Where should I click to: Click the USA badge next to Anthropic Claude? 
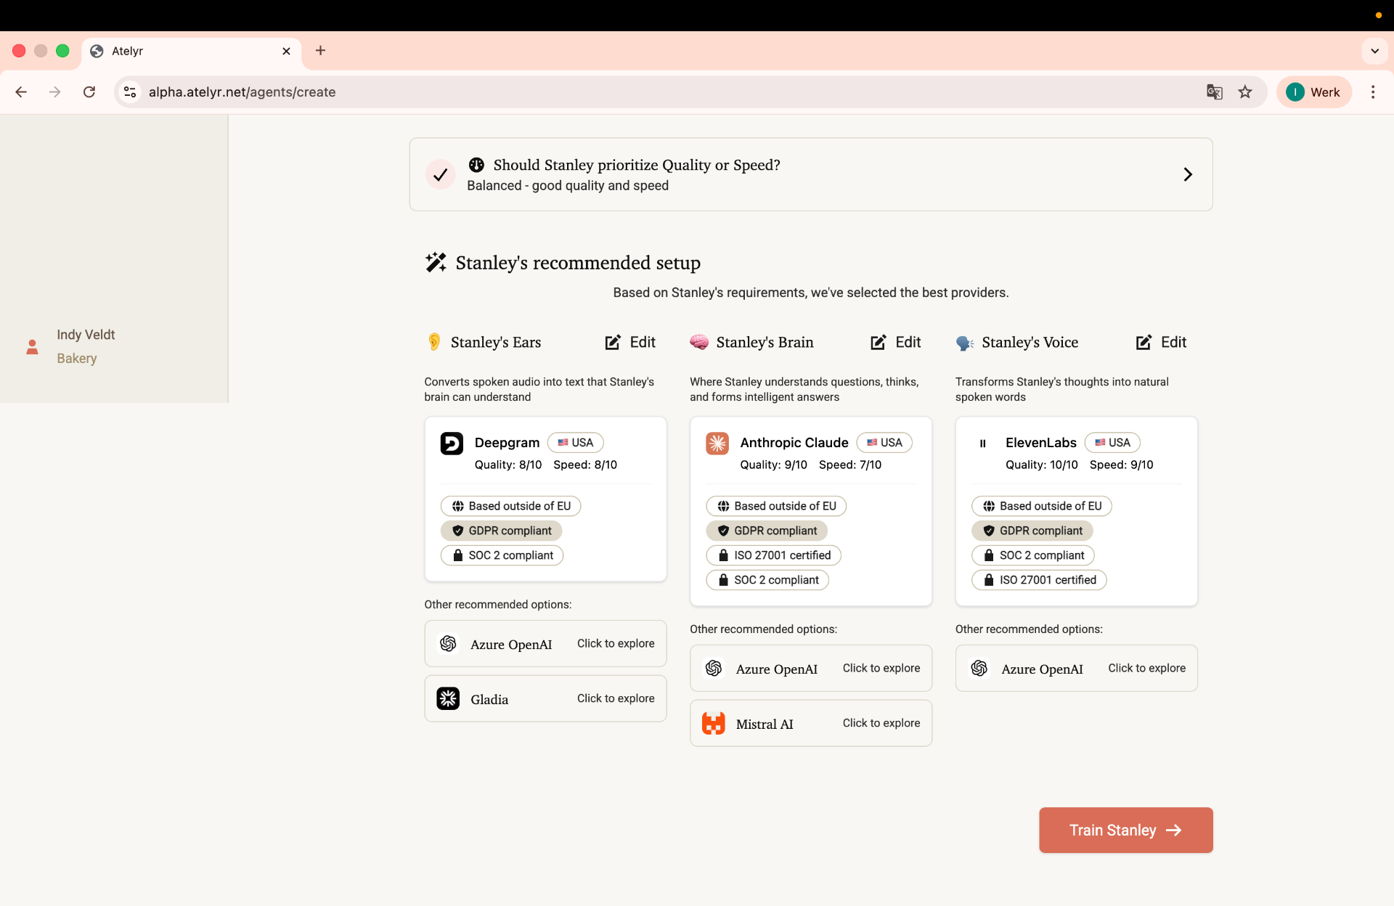coord(884,442)
